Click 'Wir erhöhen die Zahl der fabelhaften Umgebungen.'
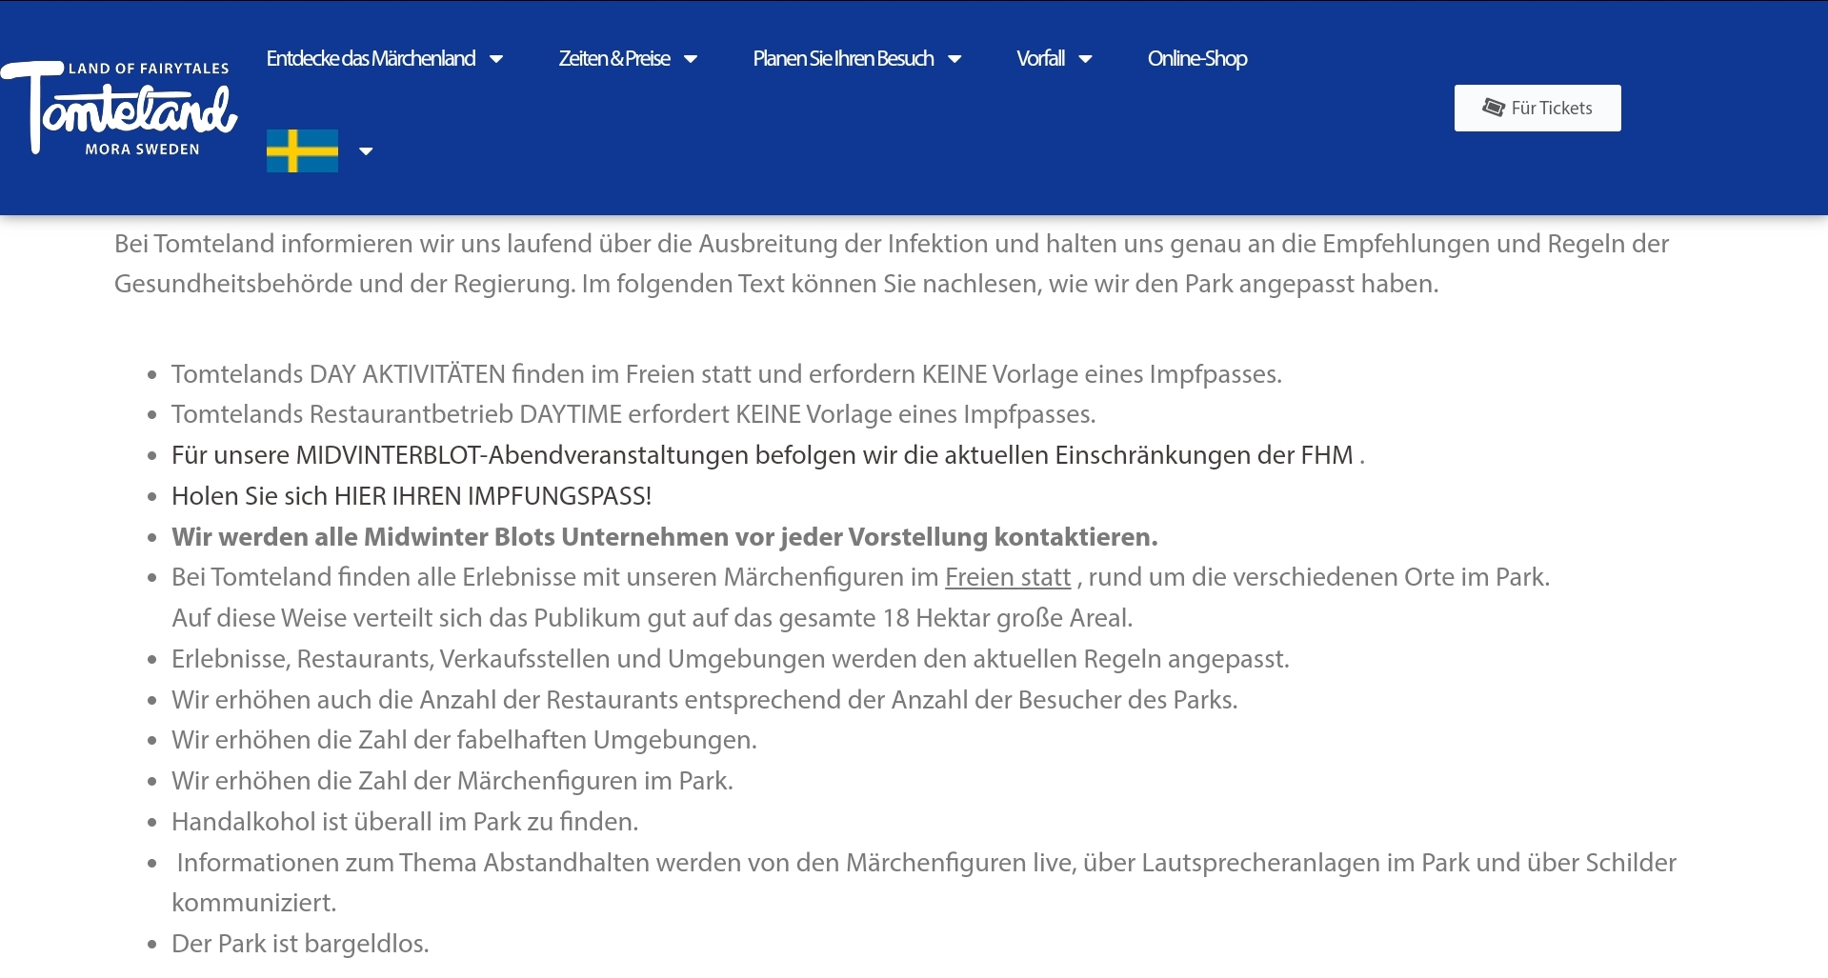Screen dimensions: 1828x978 (x=464, y=740)
